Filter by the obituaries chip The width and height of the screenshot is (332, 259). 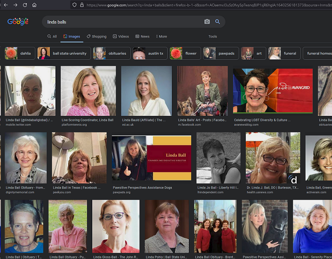pyautogui.click(x=112, y=53)
